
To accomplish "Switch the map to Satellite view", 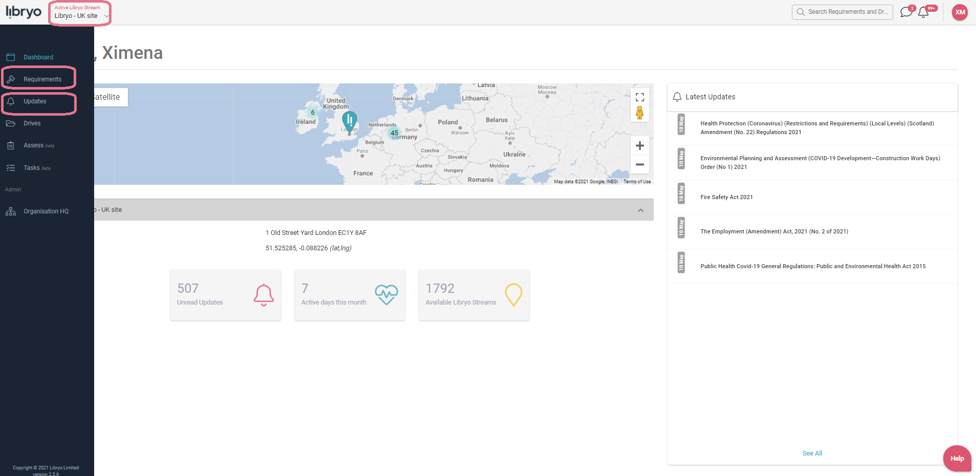I will [110, 97].
